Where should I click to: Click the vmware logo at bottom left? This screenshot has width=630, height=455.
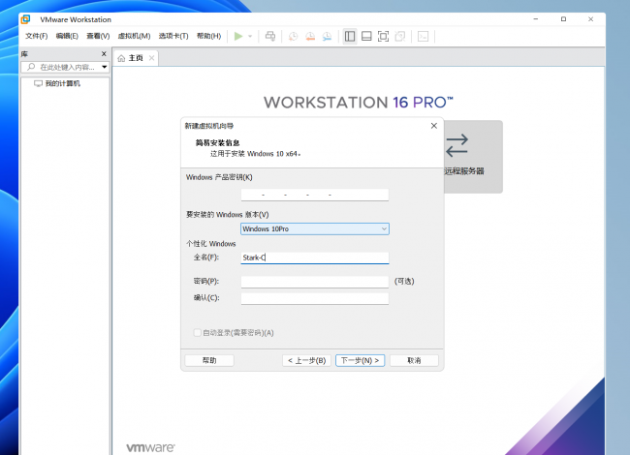point(150,447)
